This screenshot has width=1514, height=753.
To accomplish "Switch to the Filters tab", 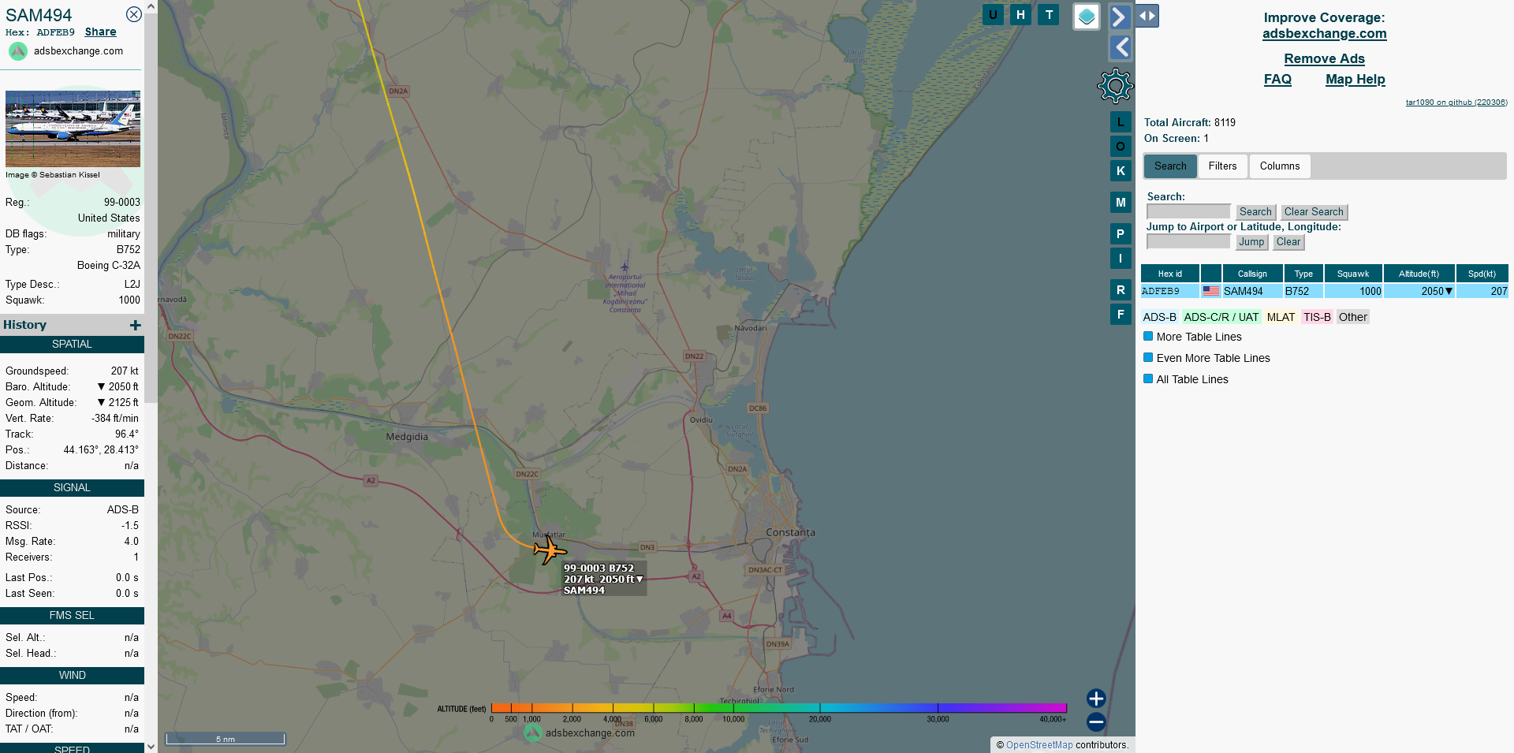I will (1222, 166).
